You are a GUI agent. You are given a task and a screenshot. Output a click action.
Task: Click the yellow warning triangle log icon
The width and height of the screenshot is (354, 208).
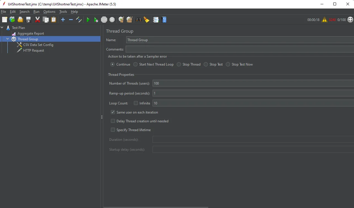(324, 20)
